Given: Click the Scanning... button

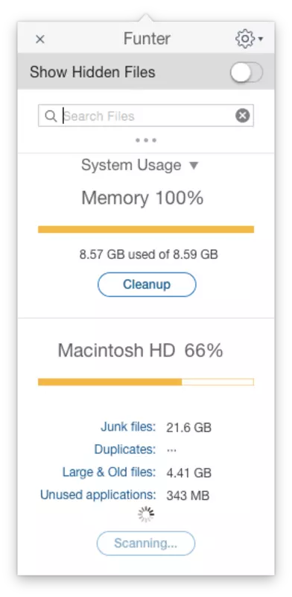Looking at the screenshot, I should coord(146,543).
